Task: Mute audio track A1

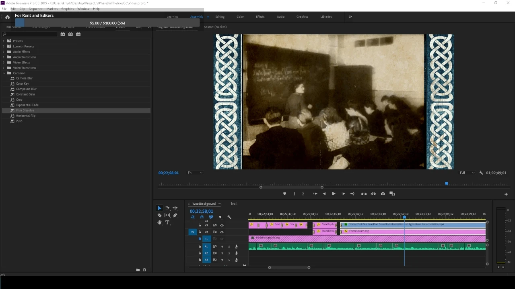Action: [x=222, y=246]
